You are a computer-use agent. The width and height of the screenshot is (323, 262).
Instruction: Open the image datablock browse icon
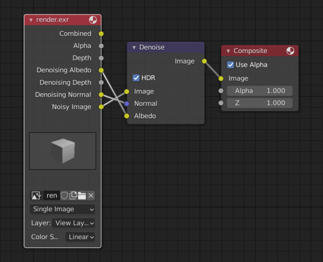point(36,196)
